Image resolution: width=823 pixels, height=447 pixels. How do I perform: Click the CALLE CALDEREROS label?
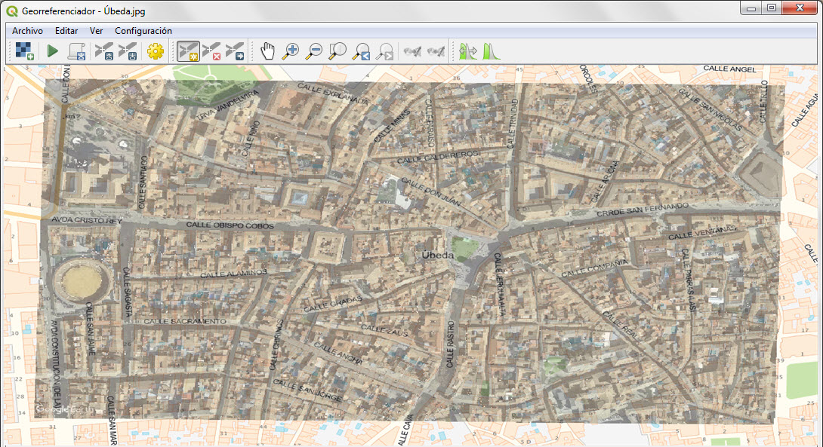438,156
